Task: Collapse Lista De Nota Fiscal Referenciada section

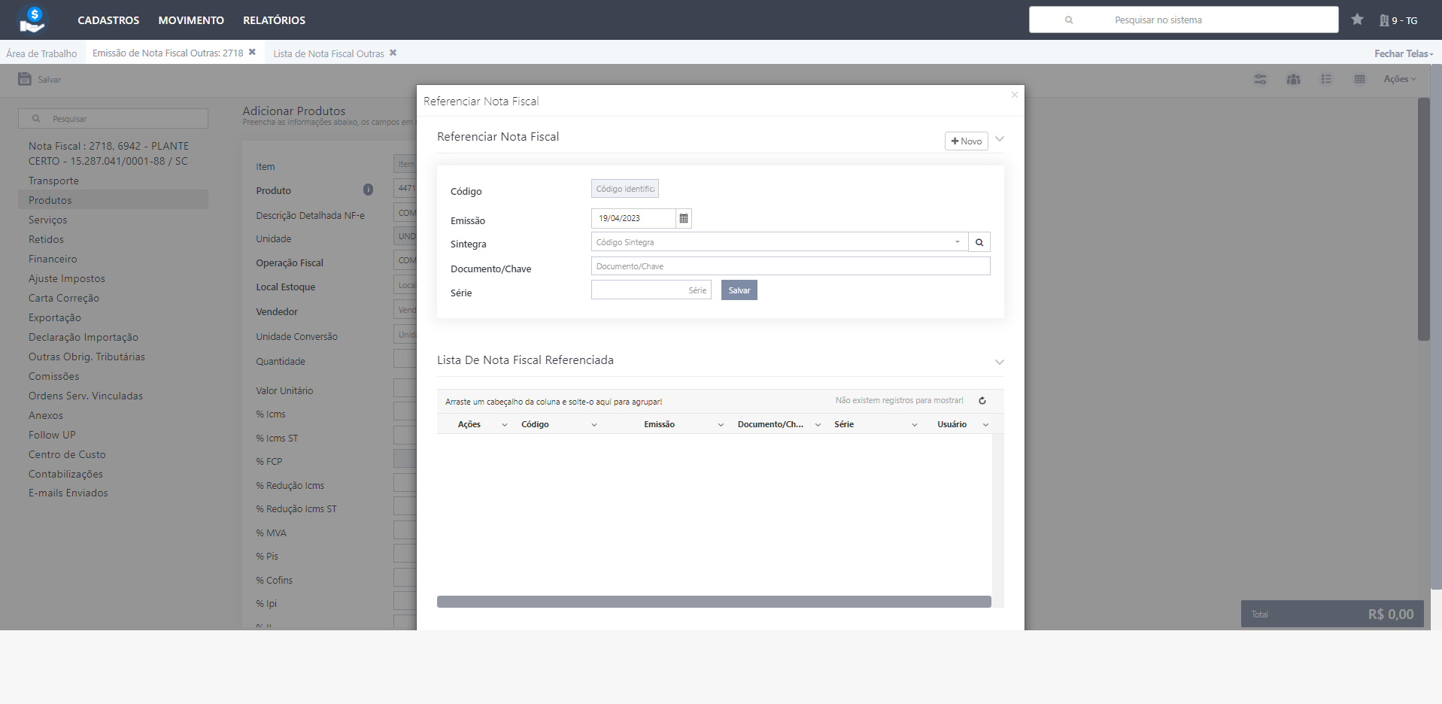Action: [1000, 363]
